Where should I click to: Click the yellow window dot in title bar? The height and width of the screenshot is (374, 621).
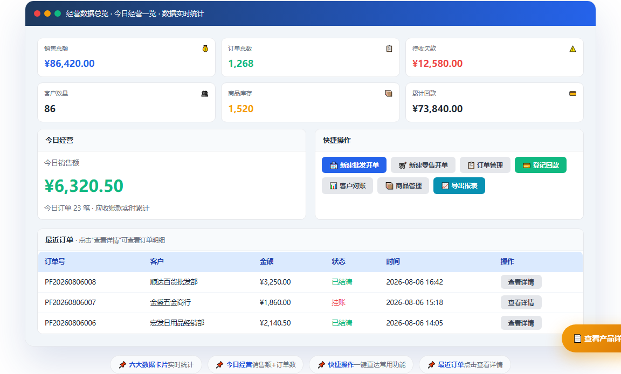[47, 13]
